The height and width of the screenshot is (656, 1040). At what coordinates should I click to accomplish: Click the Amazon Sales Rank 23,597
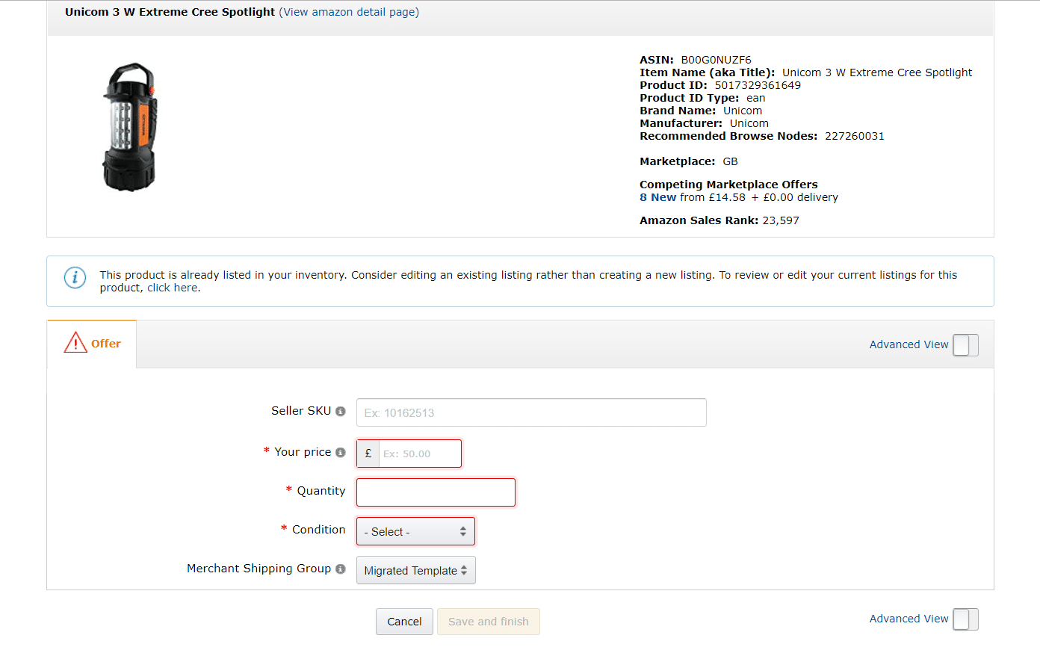point(781,220)
